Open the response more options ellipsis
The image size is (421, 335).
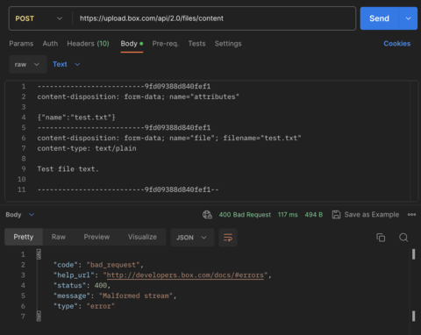point(411,215)
